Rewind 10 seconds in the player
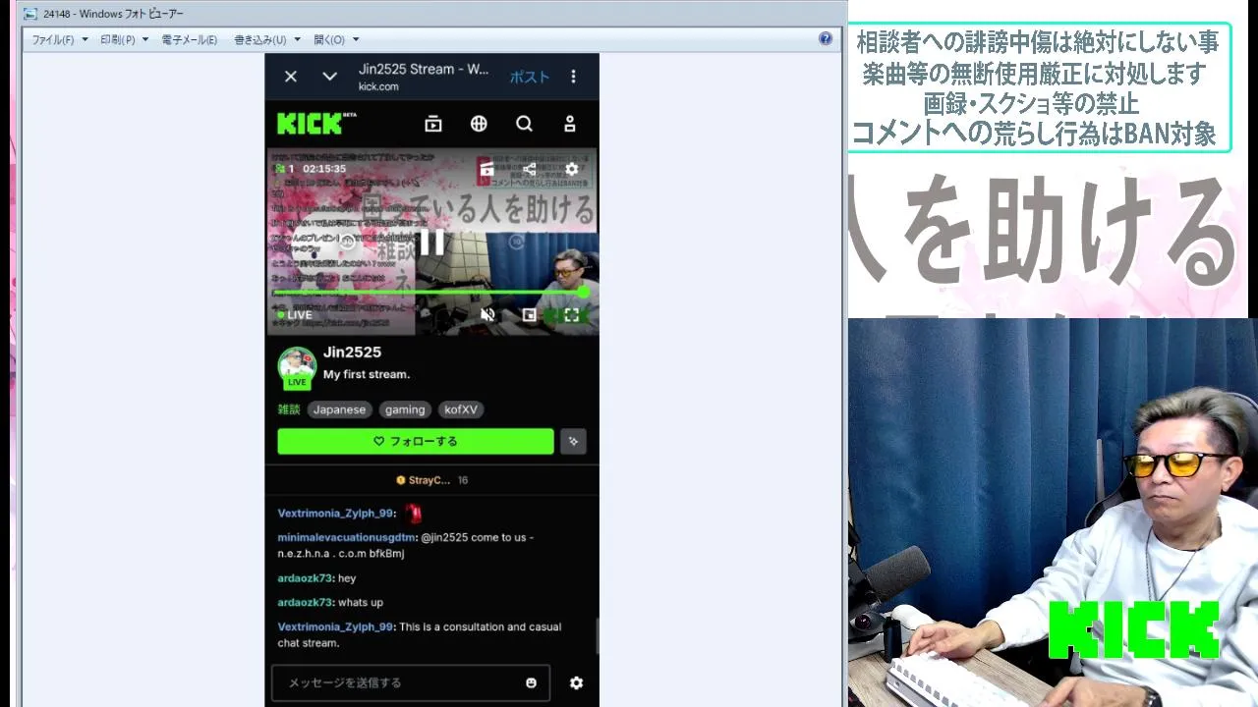This screenshot has width=1258, height=707. pos(347,243)
